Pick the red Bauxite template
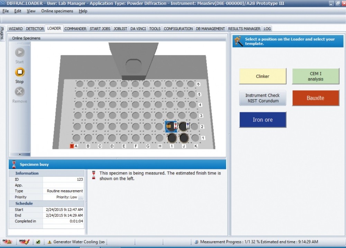This screenshot has width=346, height=248. (x=316, y=98)
